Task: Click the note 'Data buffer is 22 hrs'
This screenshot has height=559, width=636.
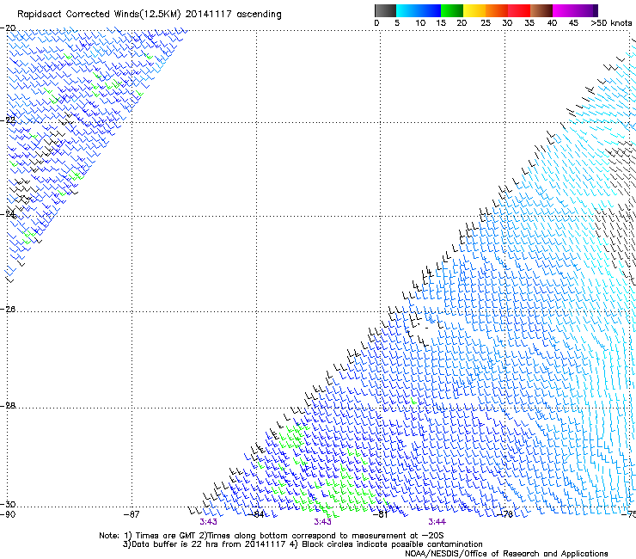Action: 174,544
